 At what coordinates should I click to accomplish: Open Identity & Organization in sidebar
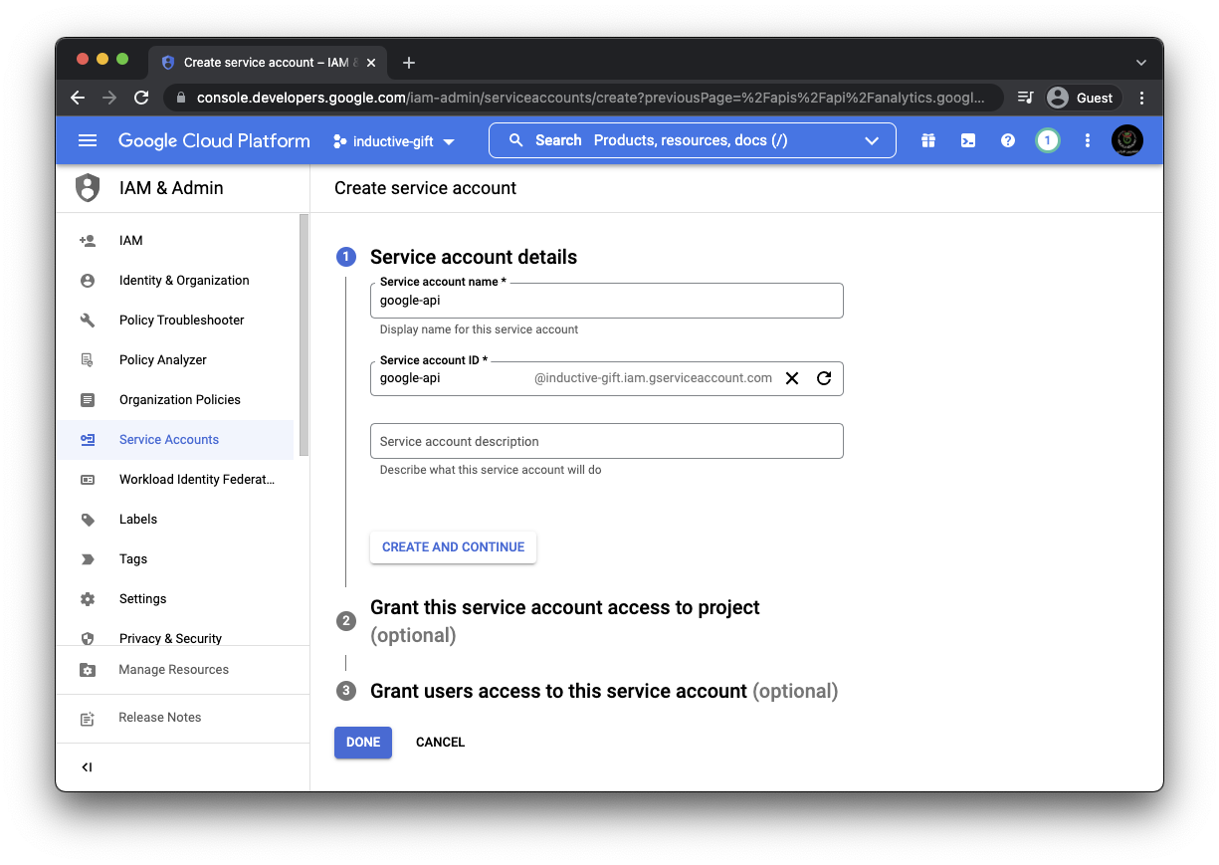[x=175, y=281]
